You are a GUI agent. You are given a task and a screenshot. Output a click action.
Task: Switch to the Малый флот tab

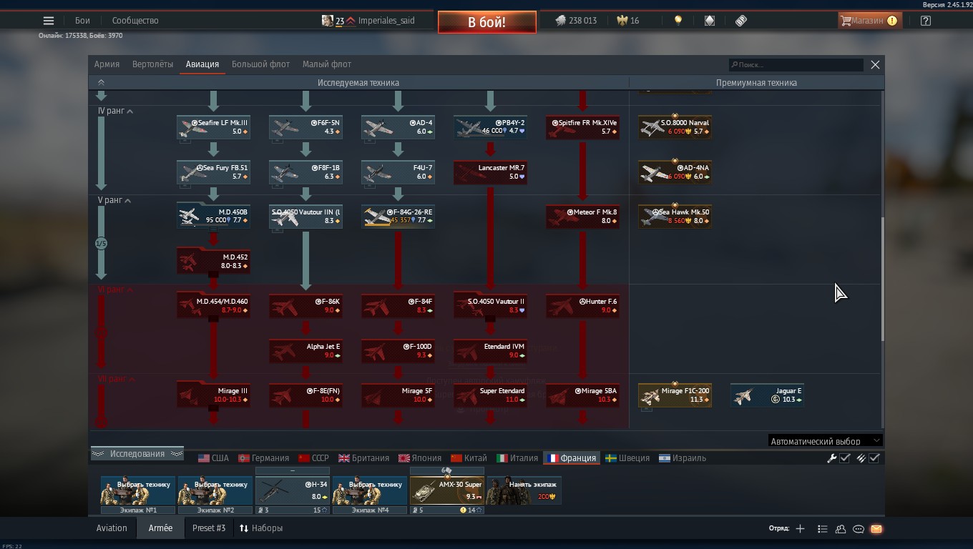pyautogui.click(x=326, y=64)
